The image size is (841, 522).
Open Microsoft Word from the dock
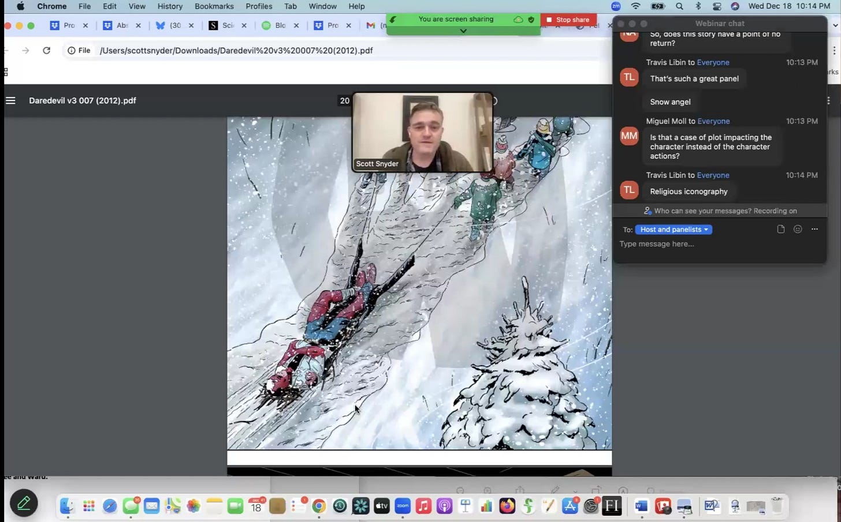[x=642, y=506]
